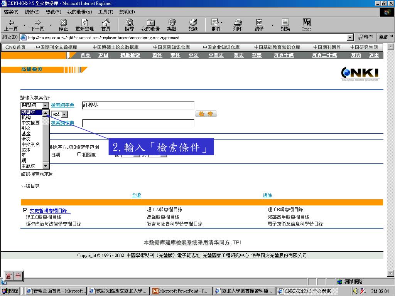Click the 每頁二十條 navigation link
395x296 pixels.
(324, 55)
